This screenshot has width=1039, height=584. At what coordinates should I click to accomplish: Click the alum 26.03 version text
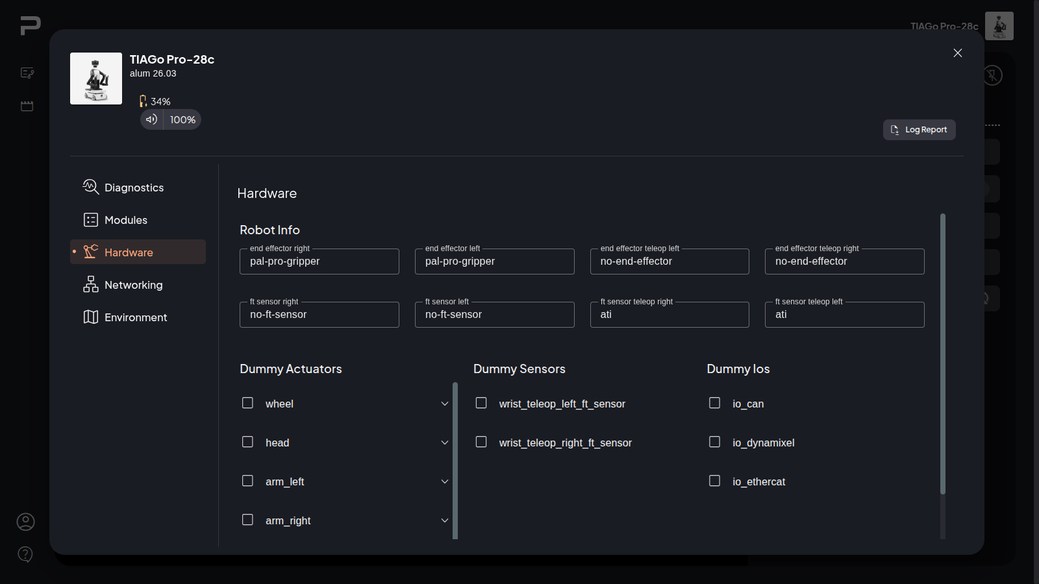pyautogui.click(x=153, y=73)
